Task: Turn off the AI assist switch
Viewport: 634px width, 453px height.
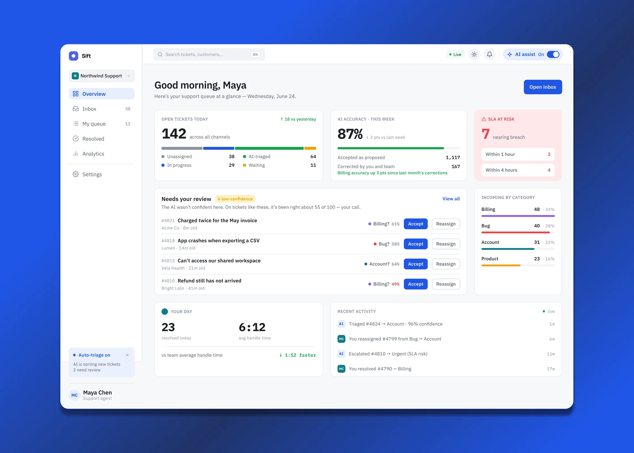Action: tap(553, 54)
